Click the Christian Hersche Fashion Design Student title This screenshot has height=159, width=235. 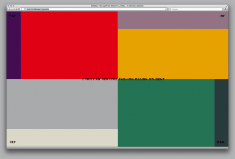(123, 79)
